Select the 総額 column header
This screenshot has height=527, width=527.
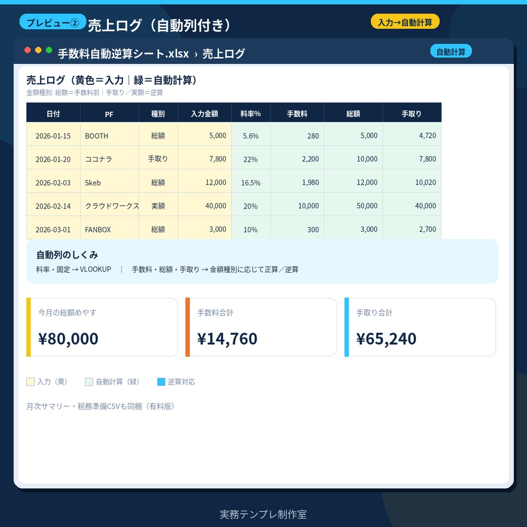coord(353,113)
